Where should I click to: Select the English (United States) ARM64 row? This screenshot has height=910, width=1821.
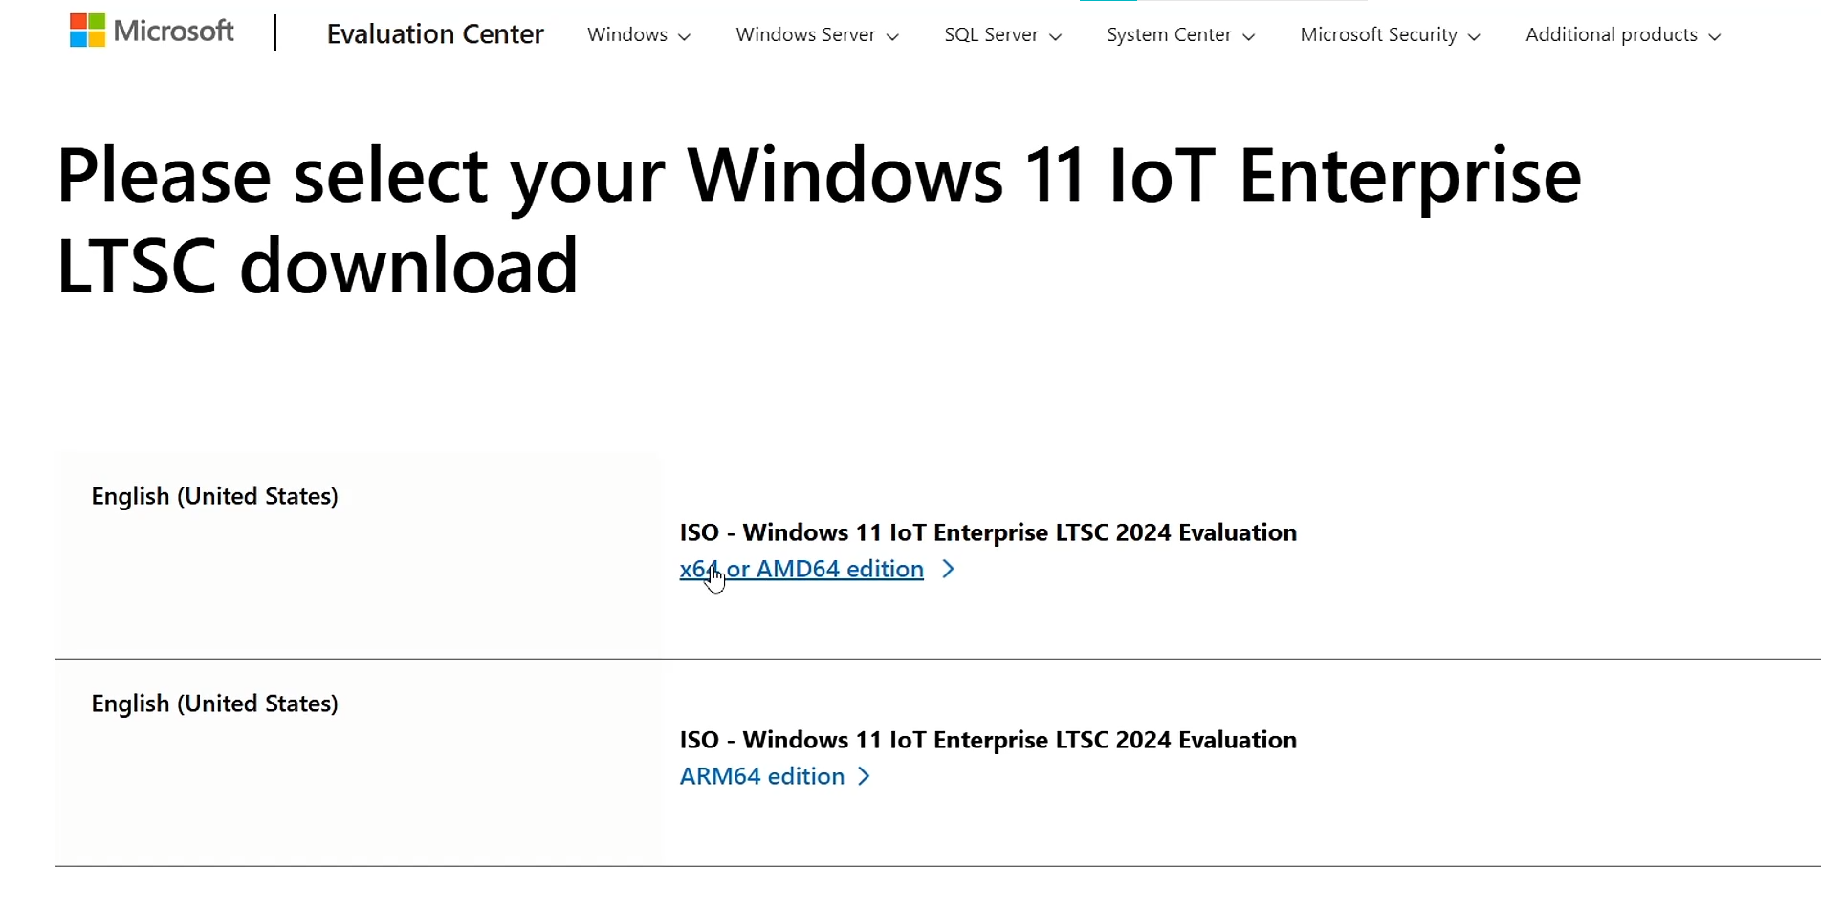click(x=214, y=703)
